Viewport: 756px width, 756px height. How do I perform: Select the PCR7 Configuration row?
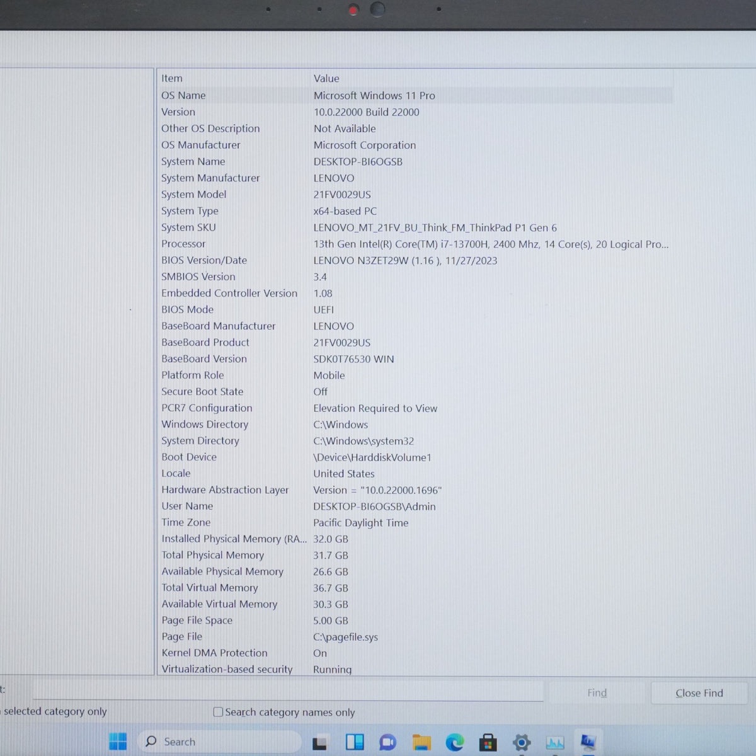(x=416, y=408)
